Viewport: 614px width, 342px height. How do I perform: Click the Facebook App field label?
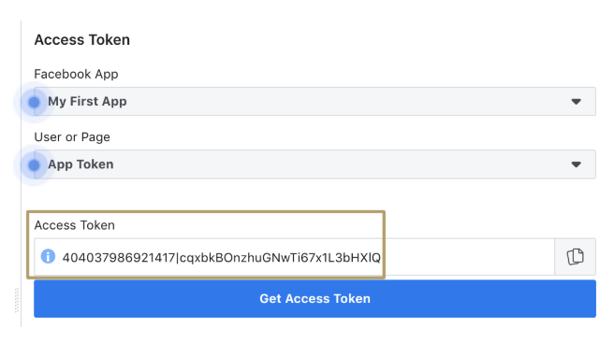click(76, 74)
